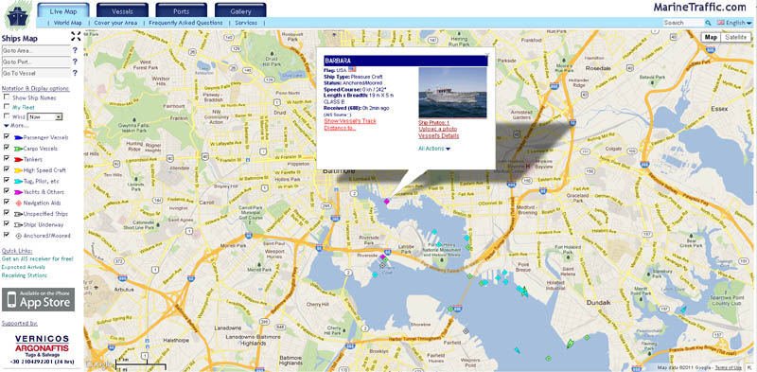
Task: Click the App Store badge
Action: pos(38,299)
